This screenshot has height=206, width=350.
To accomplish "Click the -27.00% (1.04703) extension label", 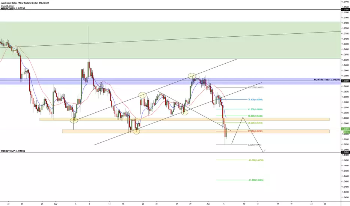I will coord(256,160).
